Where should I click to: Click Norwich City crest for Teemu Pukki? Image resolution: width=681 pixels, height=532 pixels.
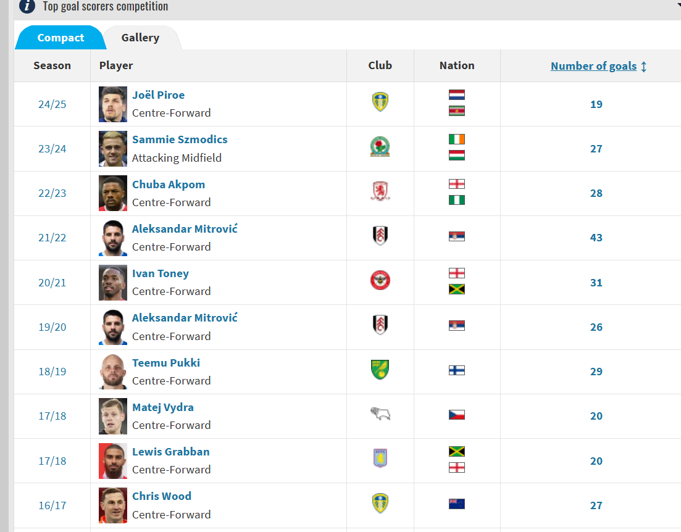(x=380, y=370)
